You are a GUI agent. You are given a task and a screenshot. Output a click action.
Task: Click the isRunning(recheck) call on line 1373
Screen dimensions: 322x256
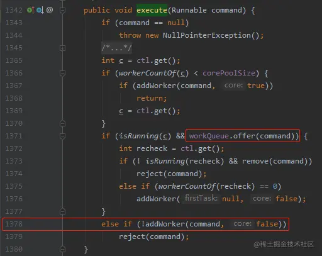185,161
